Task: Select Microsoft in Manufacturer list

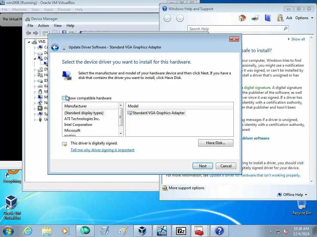Action: 72,131
